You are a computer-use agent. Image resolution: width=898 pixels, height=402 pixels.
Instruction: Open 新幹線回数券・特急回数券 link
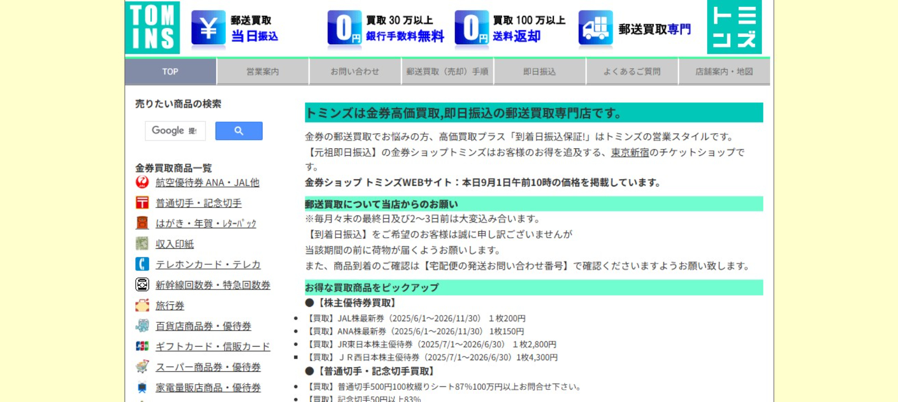(213, 285)
